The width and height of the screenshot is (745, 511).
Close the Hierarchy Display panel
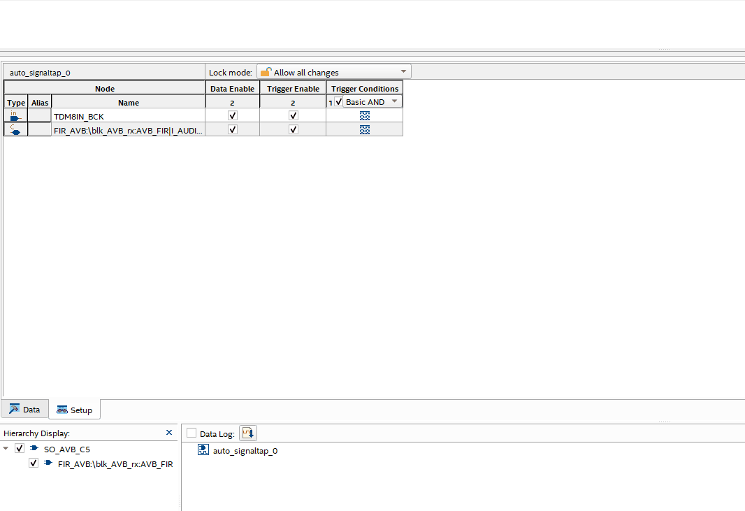[x=169, y=433]
